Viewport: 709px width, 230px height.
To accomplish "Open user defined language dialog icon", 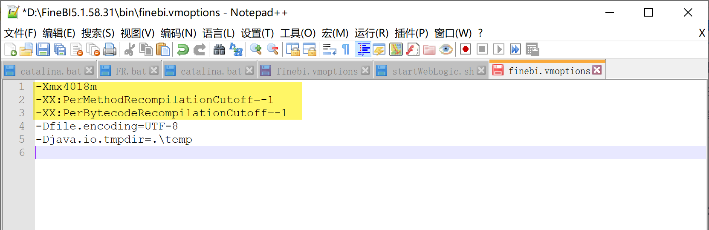I will click(x=379, y=50).
